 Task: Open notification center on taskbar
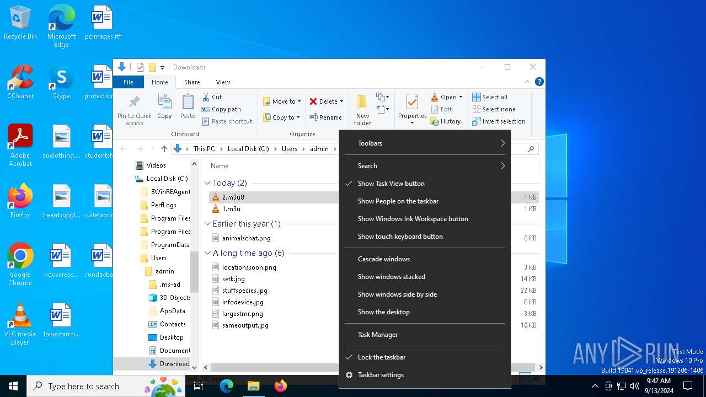click(x=688, y=386)
